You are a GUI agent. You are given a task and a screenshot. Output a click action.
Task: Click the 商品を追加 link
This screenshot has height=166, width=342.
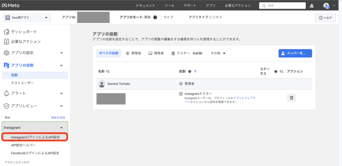58,118
